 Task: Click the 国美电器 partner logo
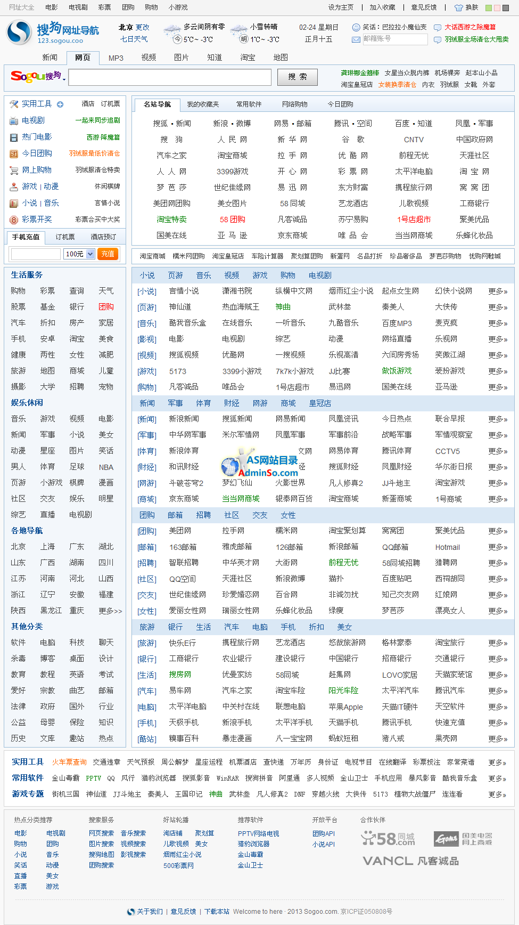[x=463, y=839]
